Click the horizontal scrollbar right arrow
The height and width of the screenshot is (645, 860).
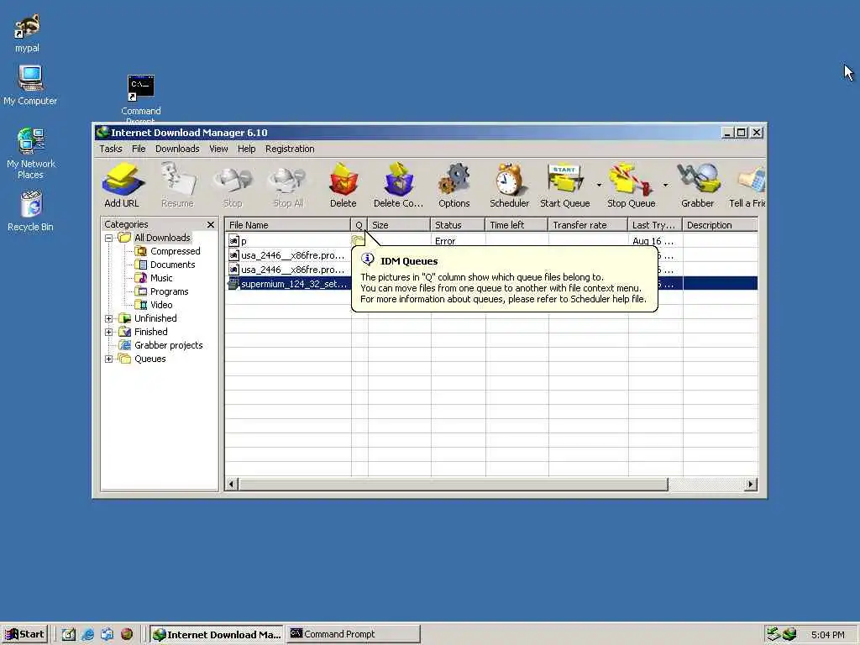[x=750, y=484]
